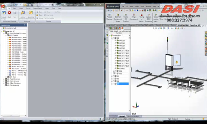Click the red Quit icon
This screenshot has height=124, width=207.
(9, 13)
